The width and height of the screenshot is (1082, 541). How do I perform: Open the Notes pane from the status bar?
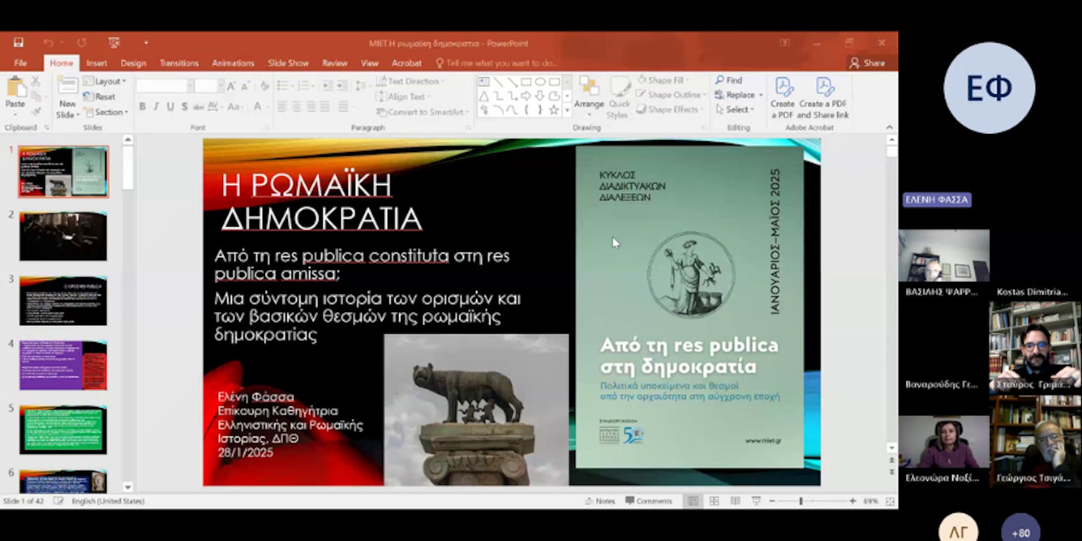click(600, 500)
